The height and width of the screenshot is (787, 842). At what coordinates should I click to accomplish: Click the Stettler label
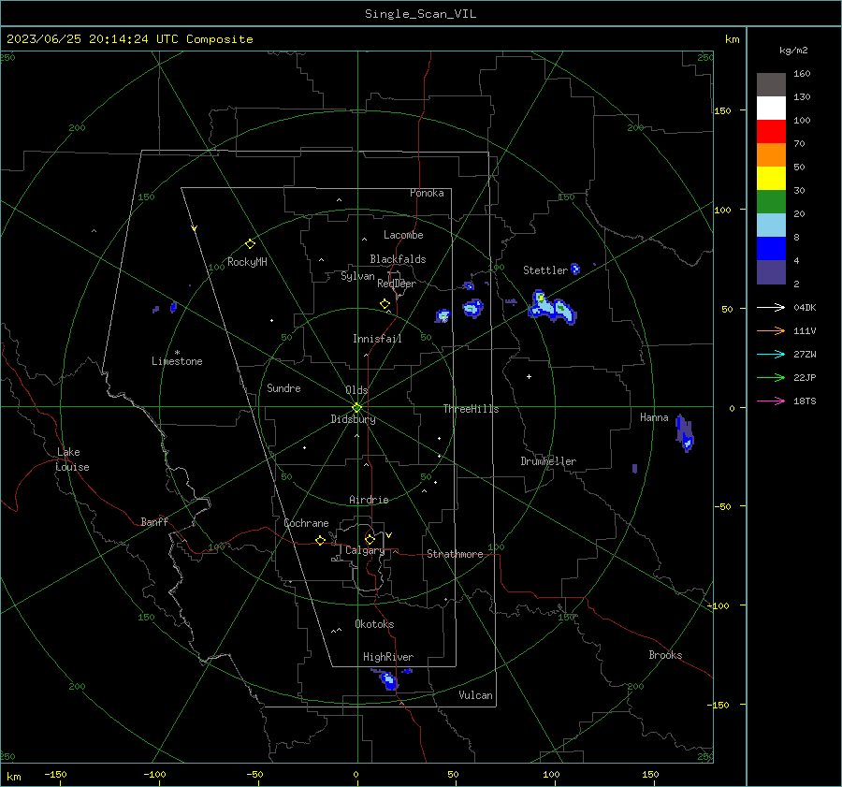click(545, 270)
